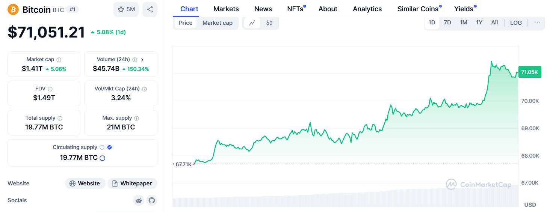This screenshot has width=547, height=212.
Task: Click Circulating supply info icon
Action: point(102,147)
